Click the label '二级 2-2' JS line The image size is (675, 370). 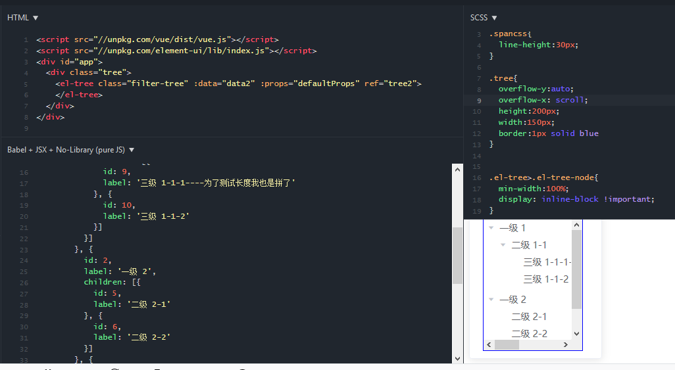tap(132, 337)
